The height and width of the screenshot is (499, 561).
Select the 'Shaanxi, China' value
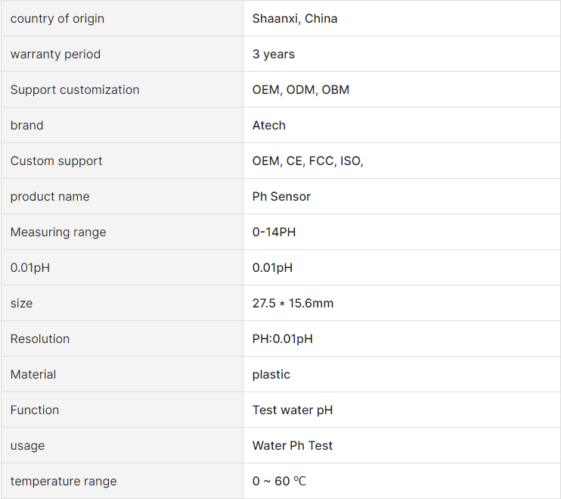pos(294,18)
